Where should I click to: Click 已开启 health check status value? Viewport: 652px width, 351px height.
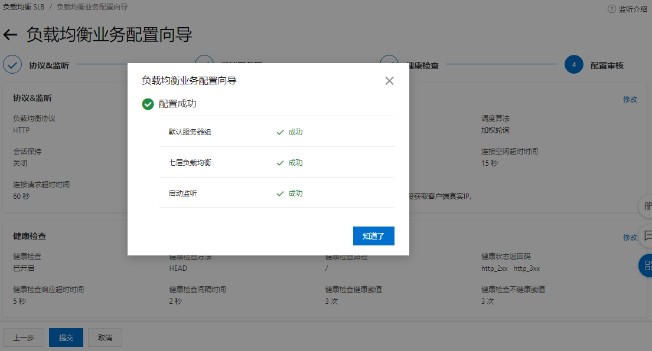pyautogui.click(x=24, y=268)
